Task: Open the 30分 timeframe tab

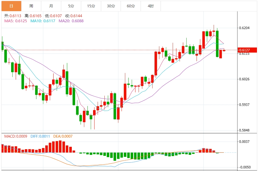Action: click(x=111, y=6)
